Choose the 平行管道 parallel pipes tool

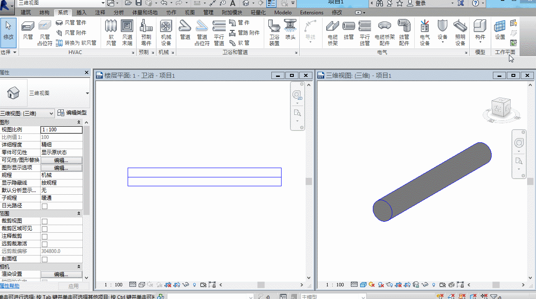219,33
